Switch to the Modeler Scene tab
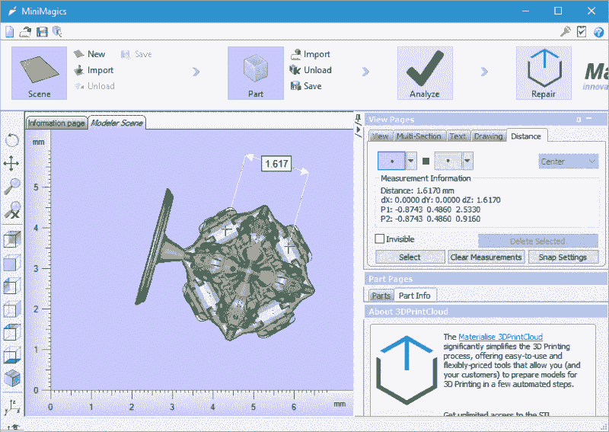Image resolution: width=609 pixels, height=432 pixels. (x=116, y=123)
